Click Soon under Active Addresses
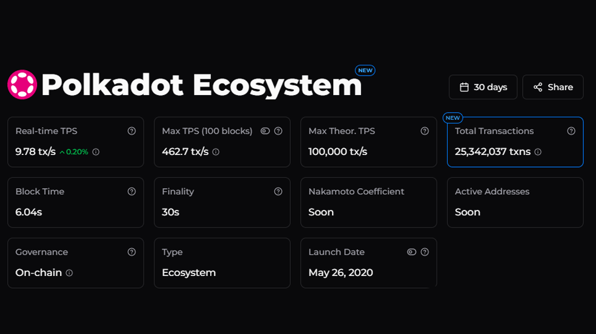 click(x=468, y=212)
